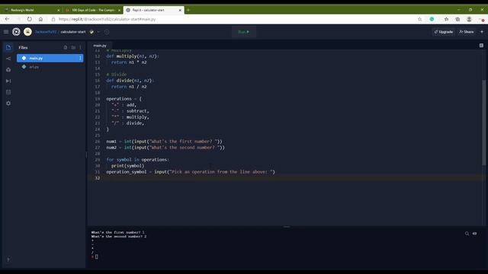Open the browser profile avatar

(x=469, y=19)
